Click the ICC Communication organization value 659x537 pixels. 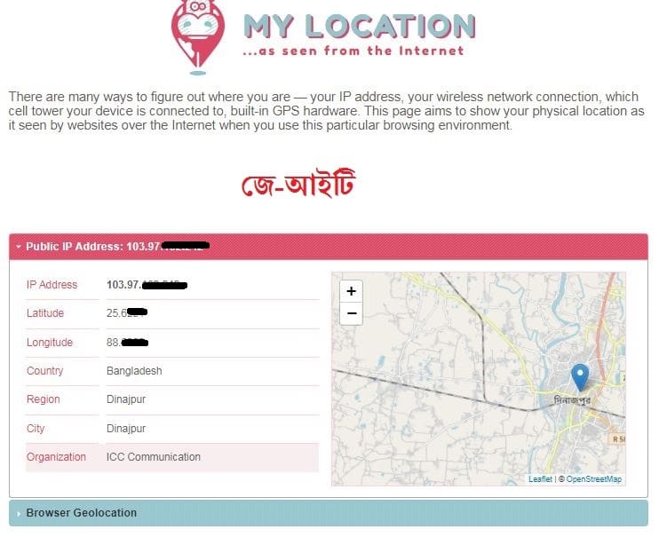click(154, 457)
